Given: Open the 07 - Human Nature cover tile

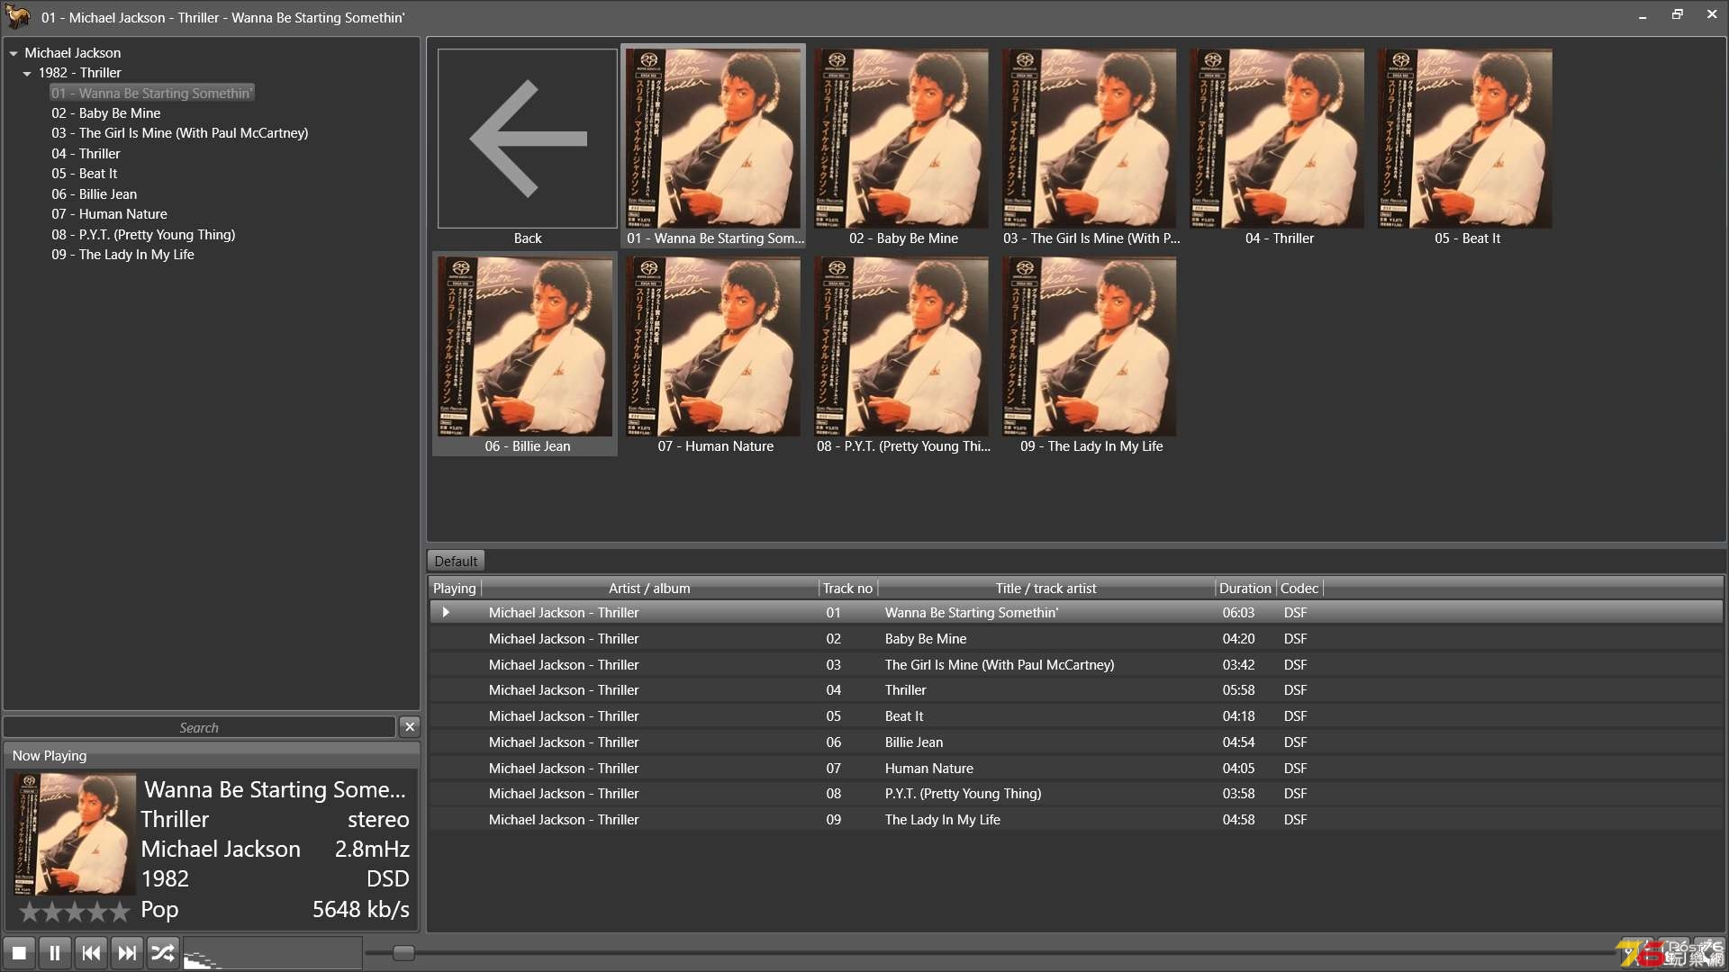Looking at the screenshot, I should point(714,355).
